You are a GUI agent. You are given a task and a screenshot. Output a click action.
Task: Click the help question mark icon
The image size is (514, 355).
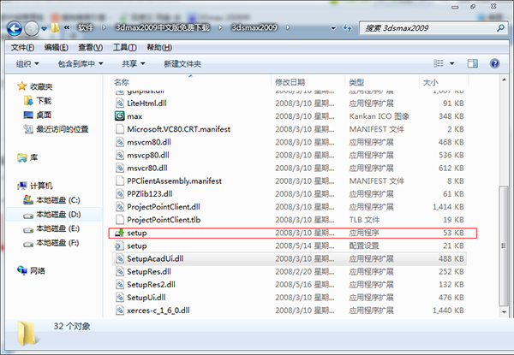tap(494, 63)
